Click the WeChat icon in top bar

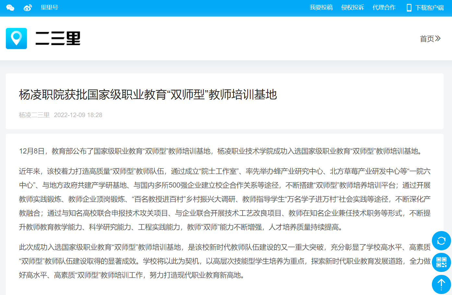point(10,8)
